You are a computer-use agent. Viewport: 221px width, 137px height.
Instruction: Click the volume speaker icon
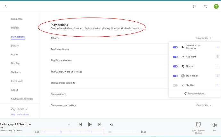214,125
